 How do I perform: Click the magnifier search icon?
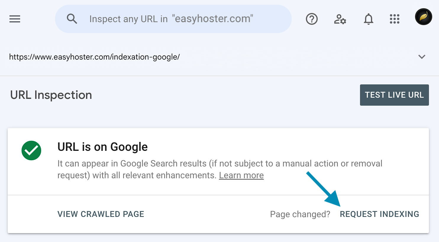(x=72, y=19)
